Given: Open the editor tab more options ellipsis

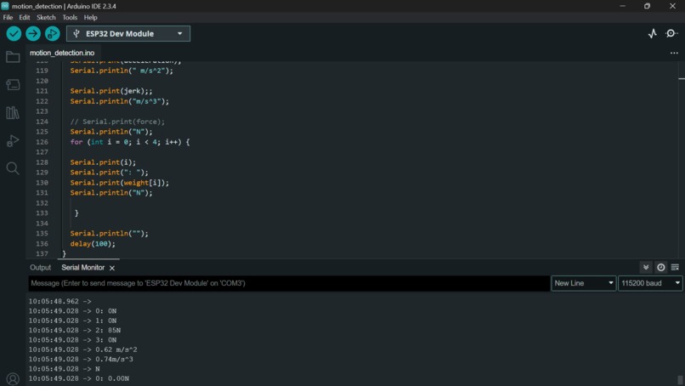Looking at the screenshot, I should point(674,53).
